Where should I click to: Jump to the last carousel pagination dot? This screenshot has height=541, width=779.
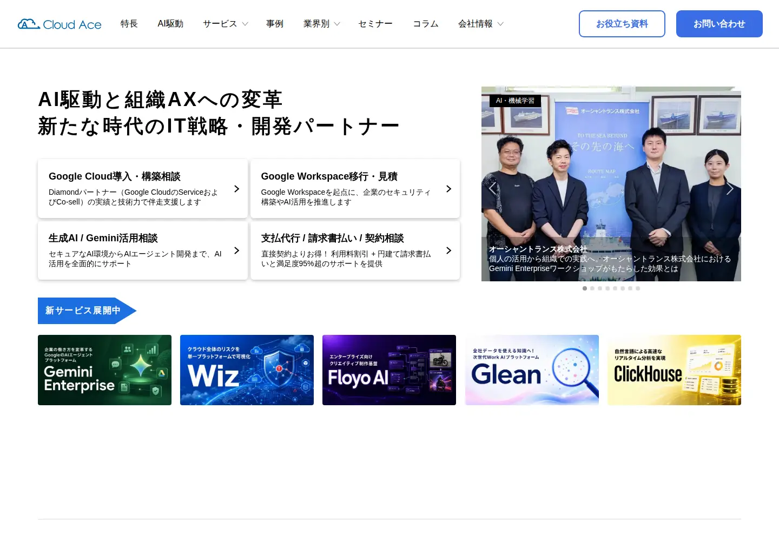tap(638, 288)
